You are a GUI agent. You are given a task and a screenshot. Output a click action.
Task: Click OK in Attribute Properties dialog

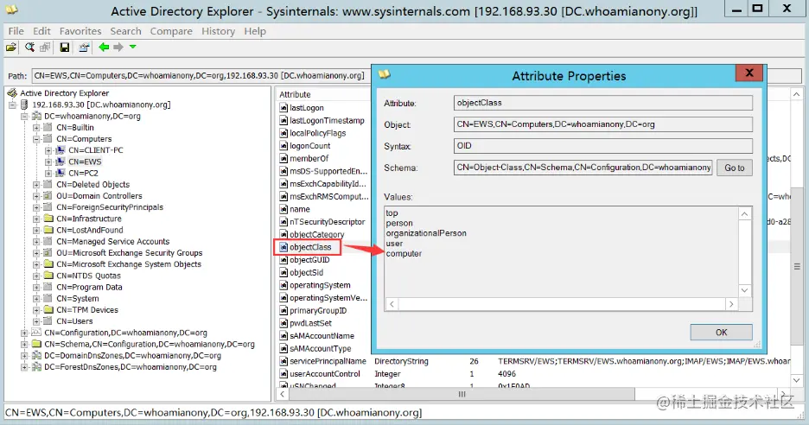[x=722, y=333]
